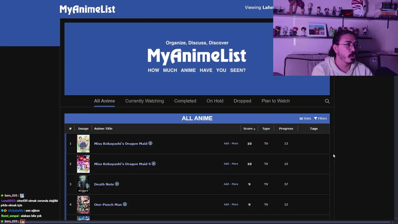Click More in One-Punch Man row
The width and height of the screenshot is (398, 224).
[235, 204]
